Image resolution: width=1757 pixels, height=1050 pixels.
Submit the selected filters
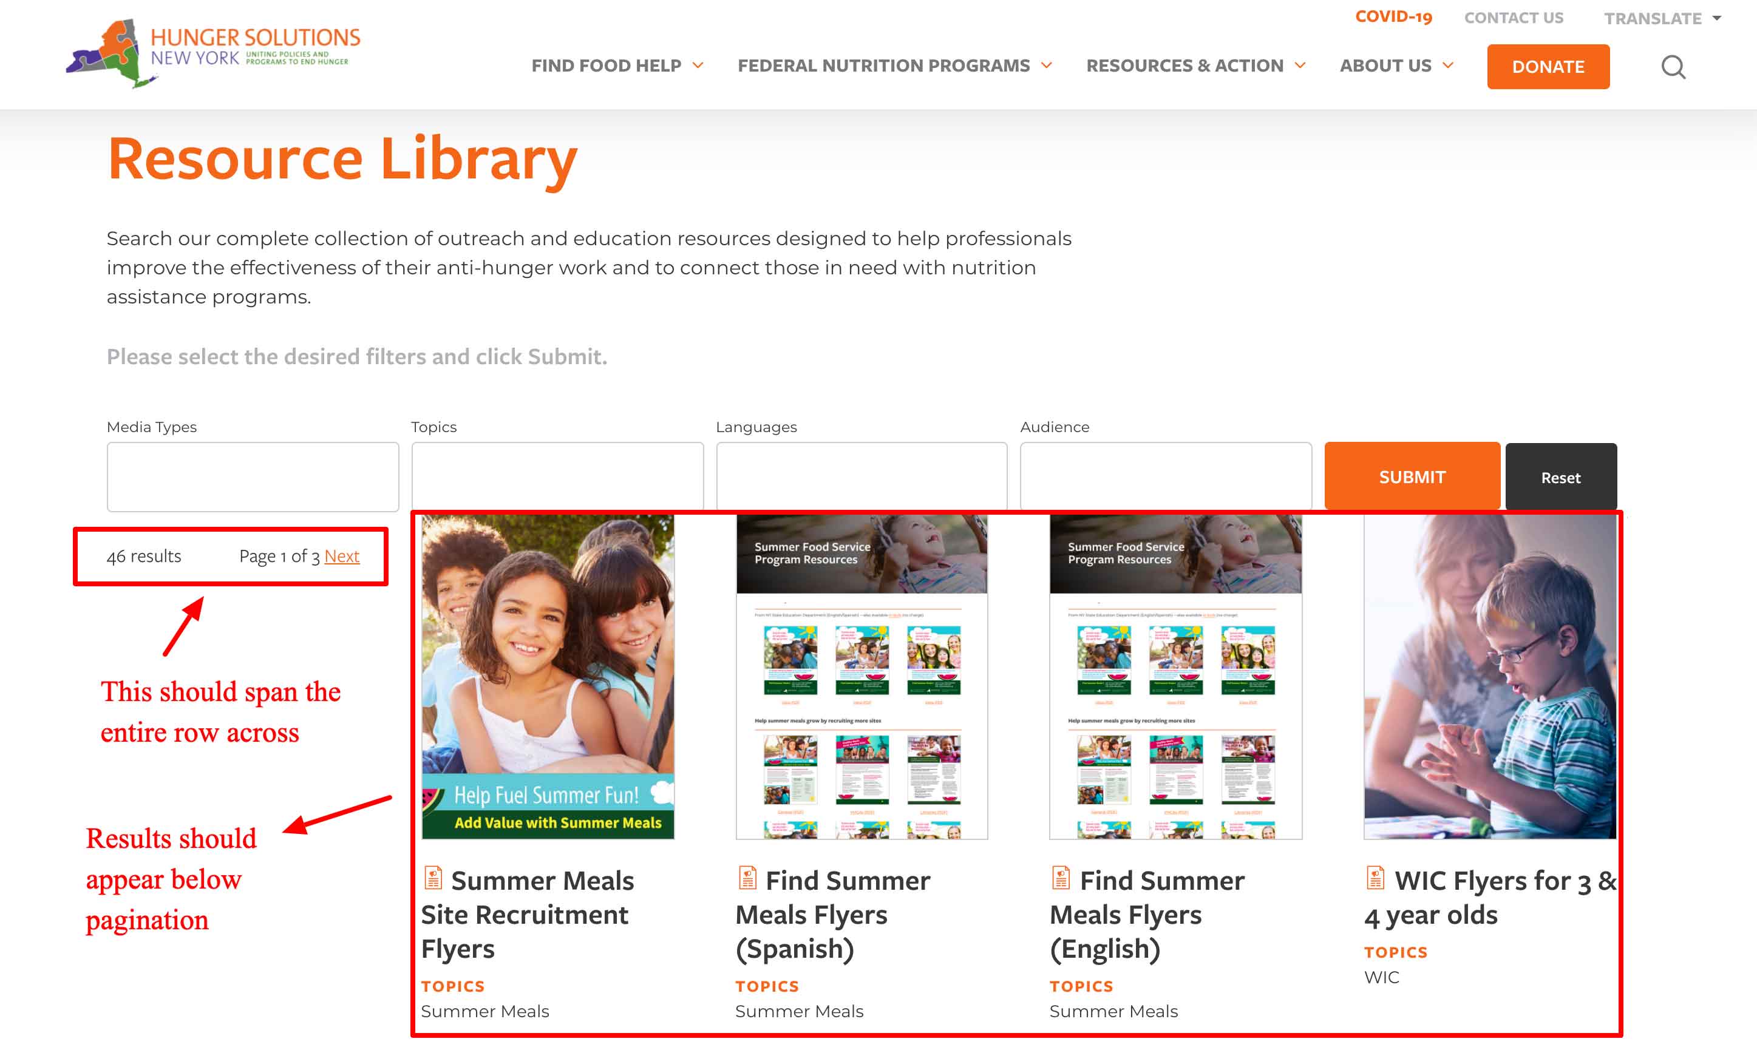[1412, 477]
